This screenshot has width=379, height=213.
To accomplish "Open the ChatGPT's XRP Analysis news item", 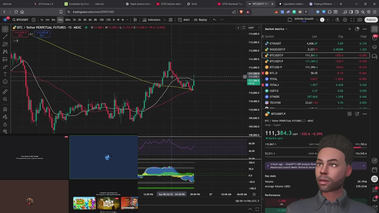I will [316, 165].
